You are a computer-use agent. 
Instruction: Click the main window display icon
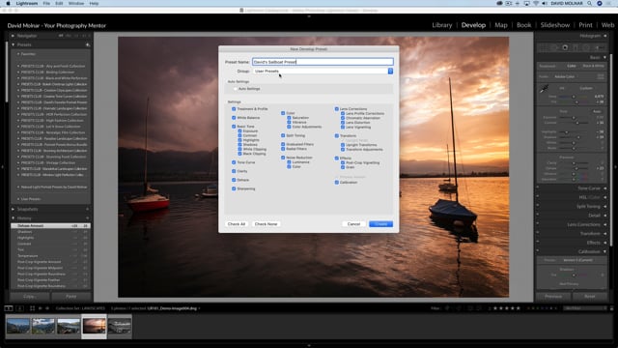coord(9,308)
